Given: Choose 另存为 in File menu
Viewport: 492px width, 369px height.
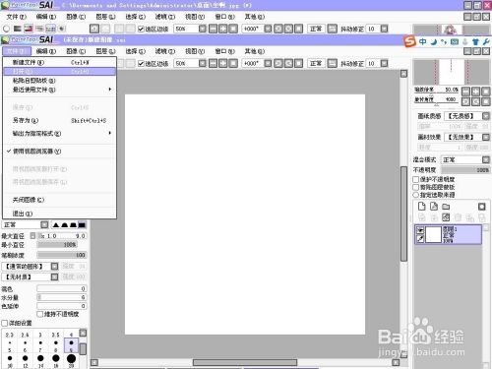Looking at the screenshot, I should click(x=59, y=121).
